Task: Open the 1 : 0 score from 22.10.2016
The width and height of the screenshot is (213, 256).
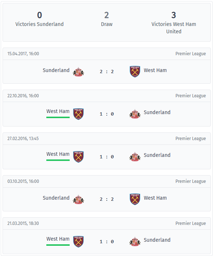Action: (106, 114)
